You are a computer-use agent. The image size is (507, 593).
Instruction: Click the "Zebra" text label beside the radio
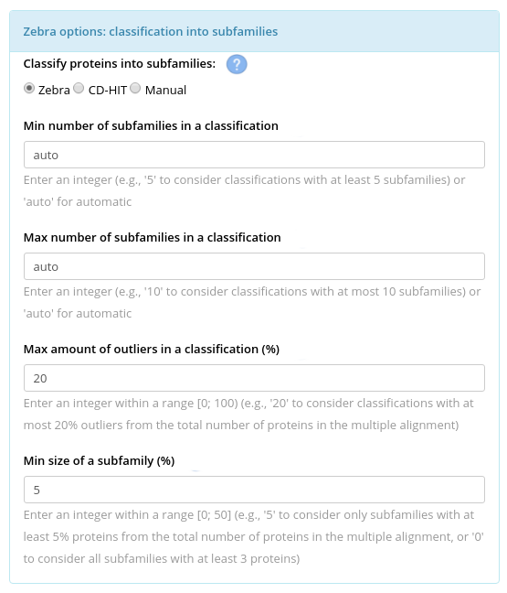tap(54, 90)
